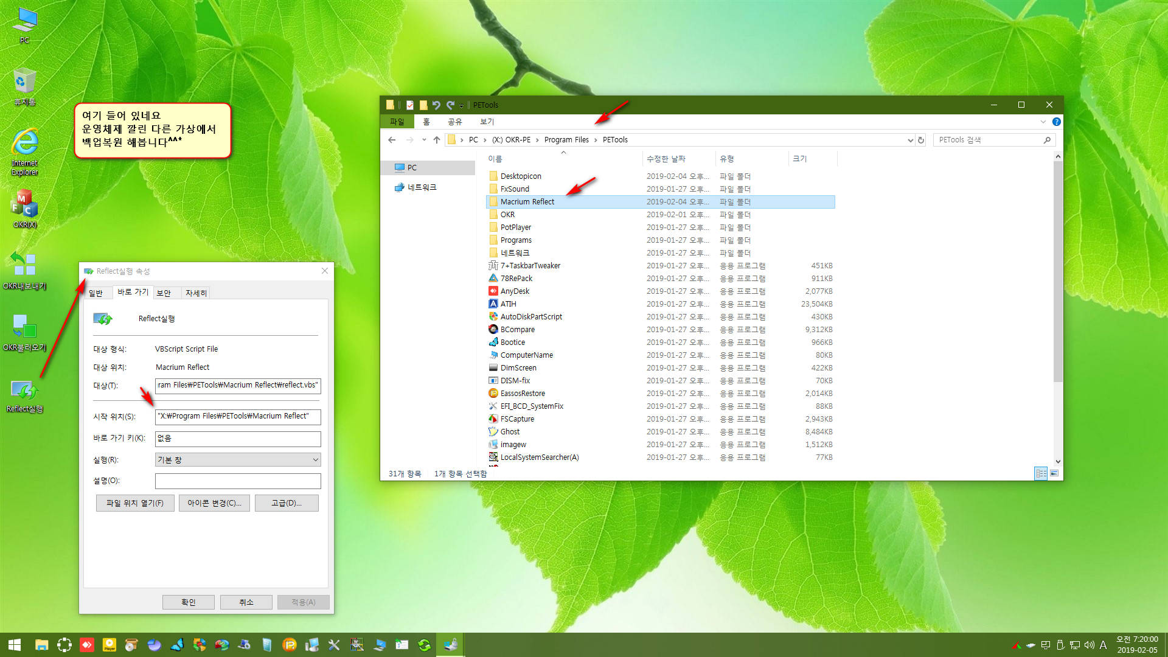Image resolution: width=1168 pixels, height=657 pixels.
Task: Open the PC desktop icon
Action: click(24, 26)
